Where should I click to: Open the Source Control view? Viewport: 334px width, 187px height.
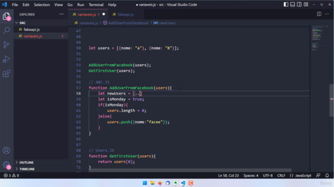click(6, 45)
